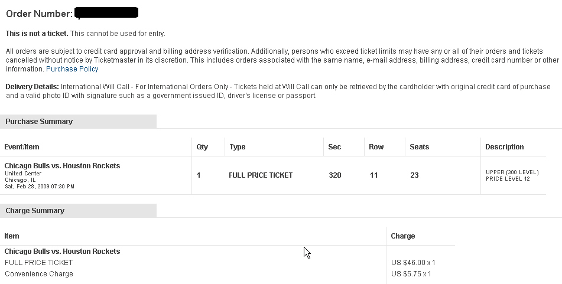The image size is (562, 284).
Task: Click the Row column header
Action: [376, 147]
